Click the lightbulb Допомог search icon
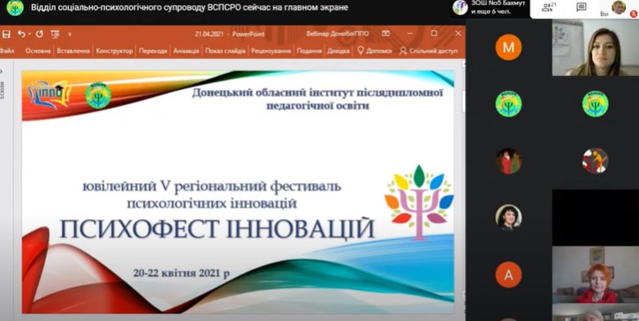639x321 pixels. tap(361, 50)
